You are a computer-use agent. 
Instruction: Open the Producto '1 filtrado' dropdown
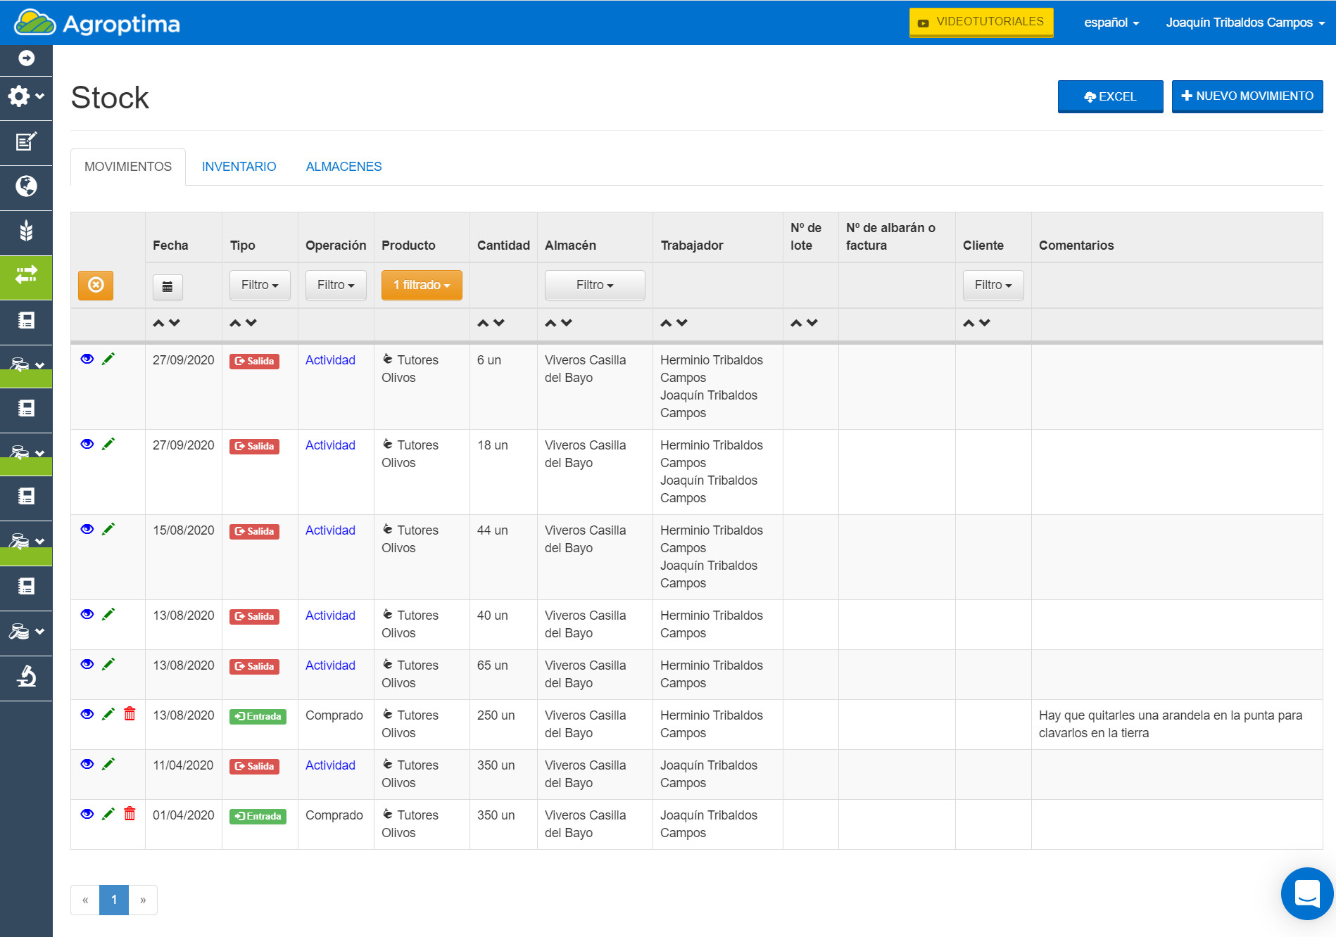coord(422,285)
